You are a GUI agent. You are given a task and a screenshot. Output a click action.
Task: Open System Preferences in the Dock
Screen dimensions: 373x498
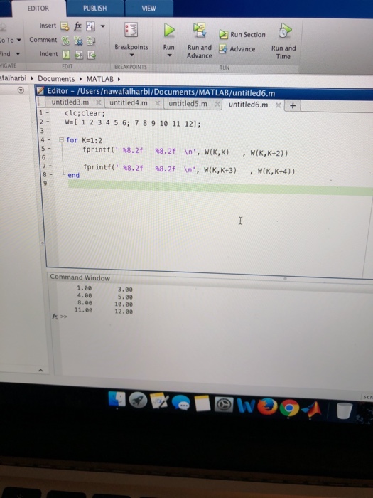coord(224,405)
